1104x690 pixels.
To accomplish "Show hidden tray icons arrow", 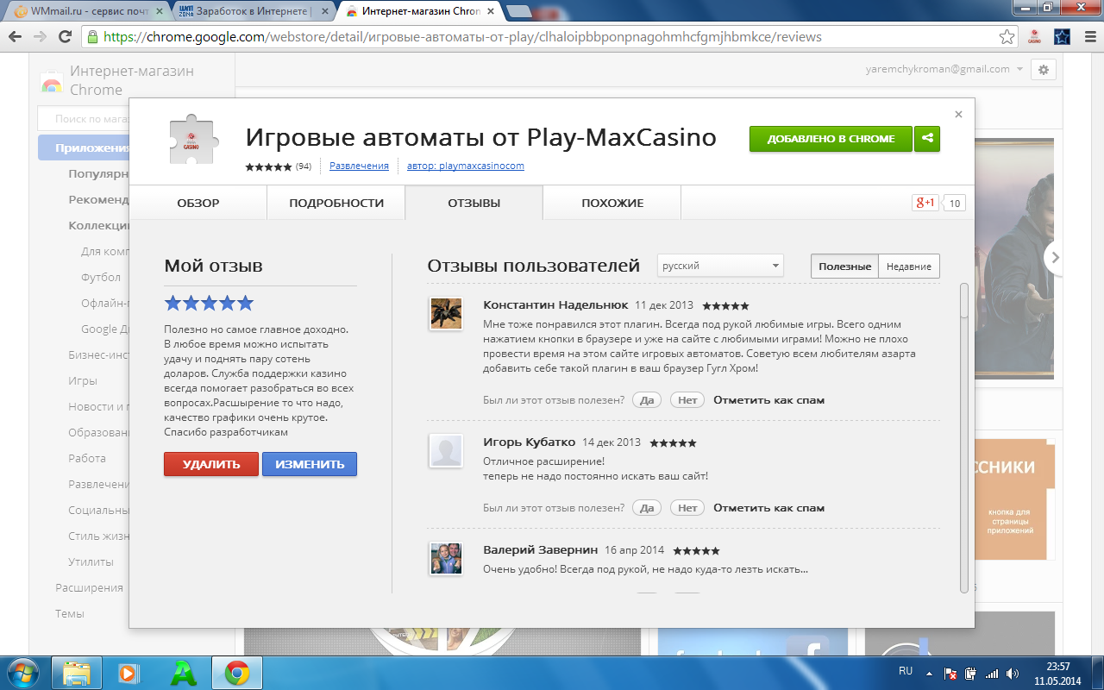I will (x=930, y=673).
